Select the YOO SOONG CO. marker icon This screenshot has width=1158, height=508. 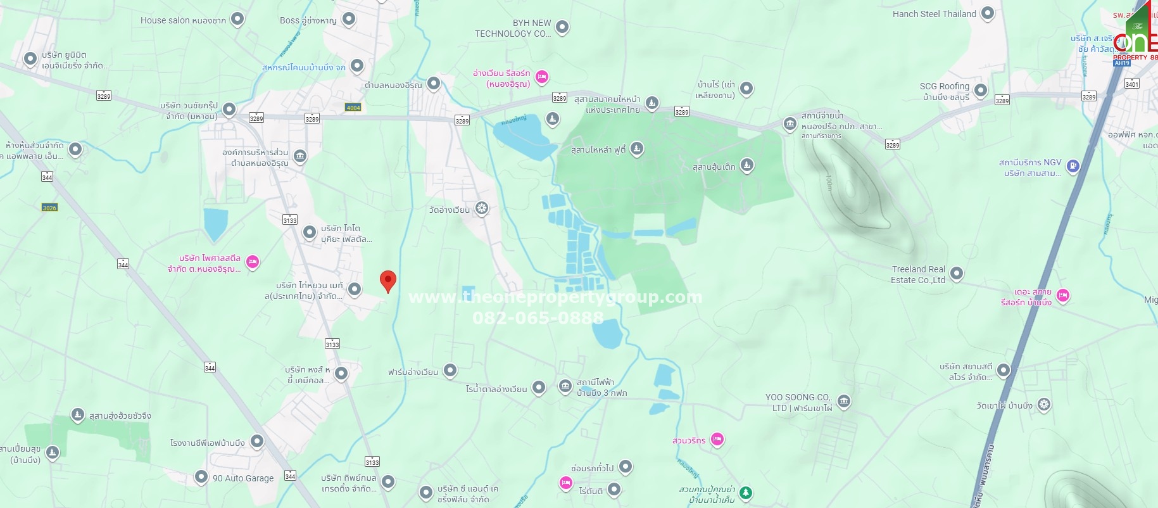coord(844,401)
